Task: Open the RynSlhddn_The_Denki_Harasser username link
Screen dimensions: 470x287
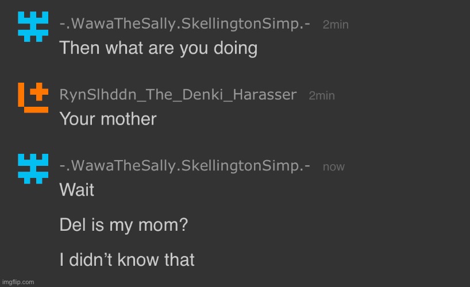Action: (178, 95)
